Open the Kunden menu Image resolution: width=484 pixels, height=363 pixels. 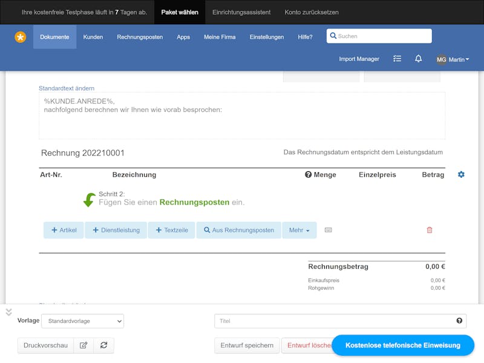point(93,37)
